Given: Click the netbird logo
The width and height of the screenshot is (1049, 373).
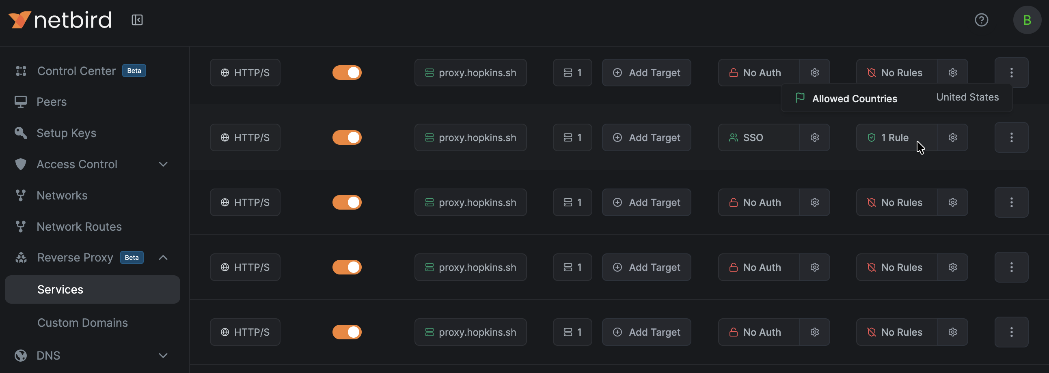Looking at the screenshot, I should click(59, 19).
